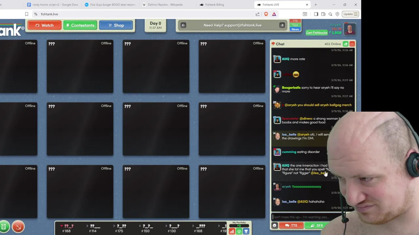Image resolution: width=419 pixels, height=235 pixels.
Task: Click the green SFX button
Action: tap(317, 226)
